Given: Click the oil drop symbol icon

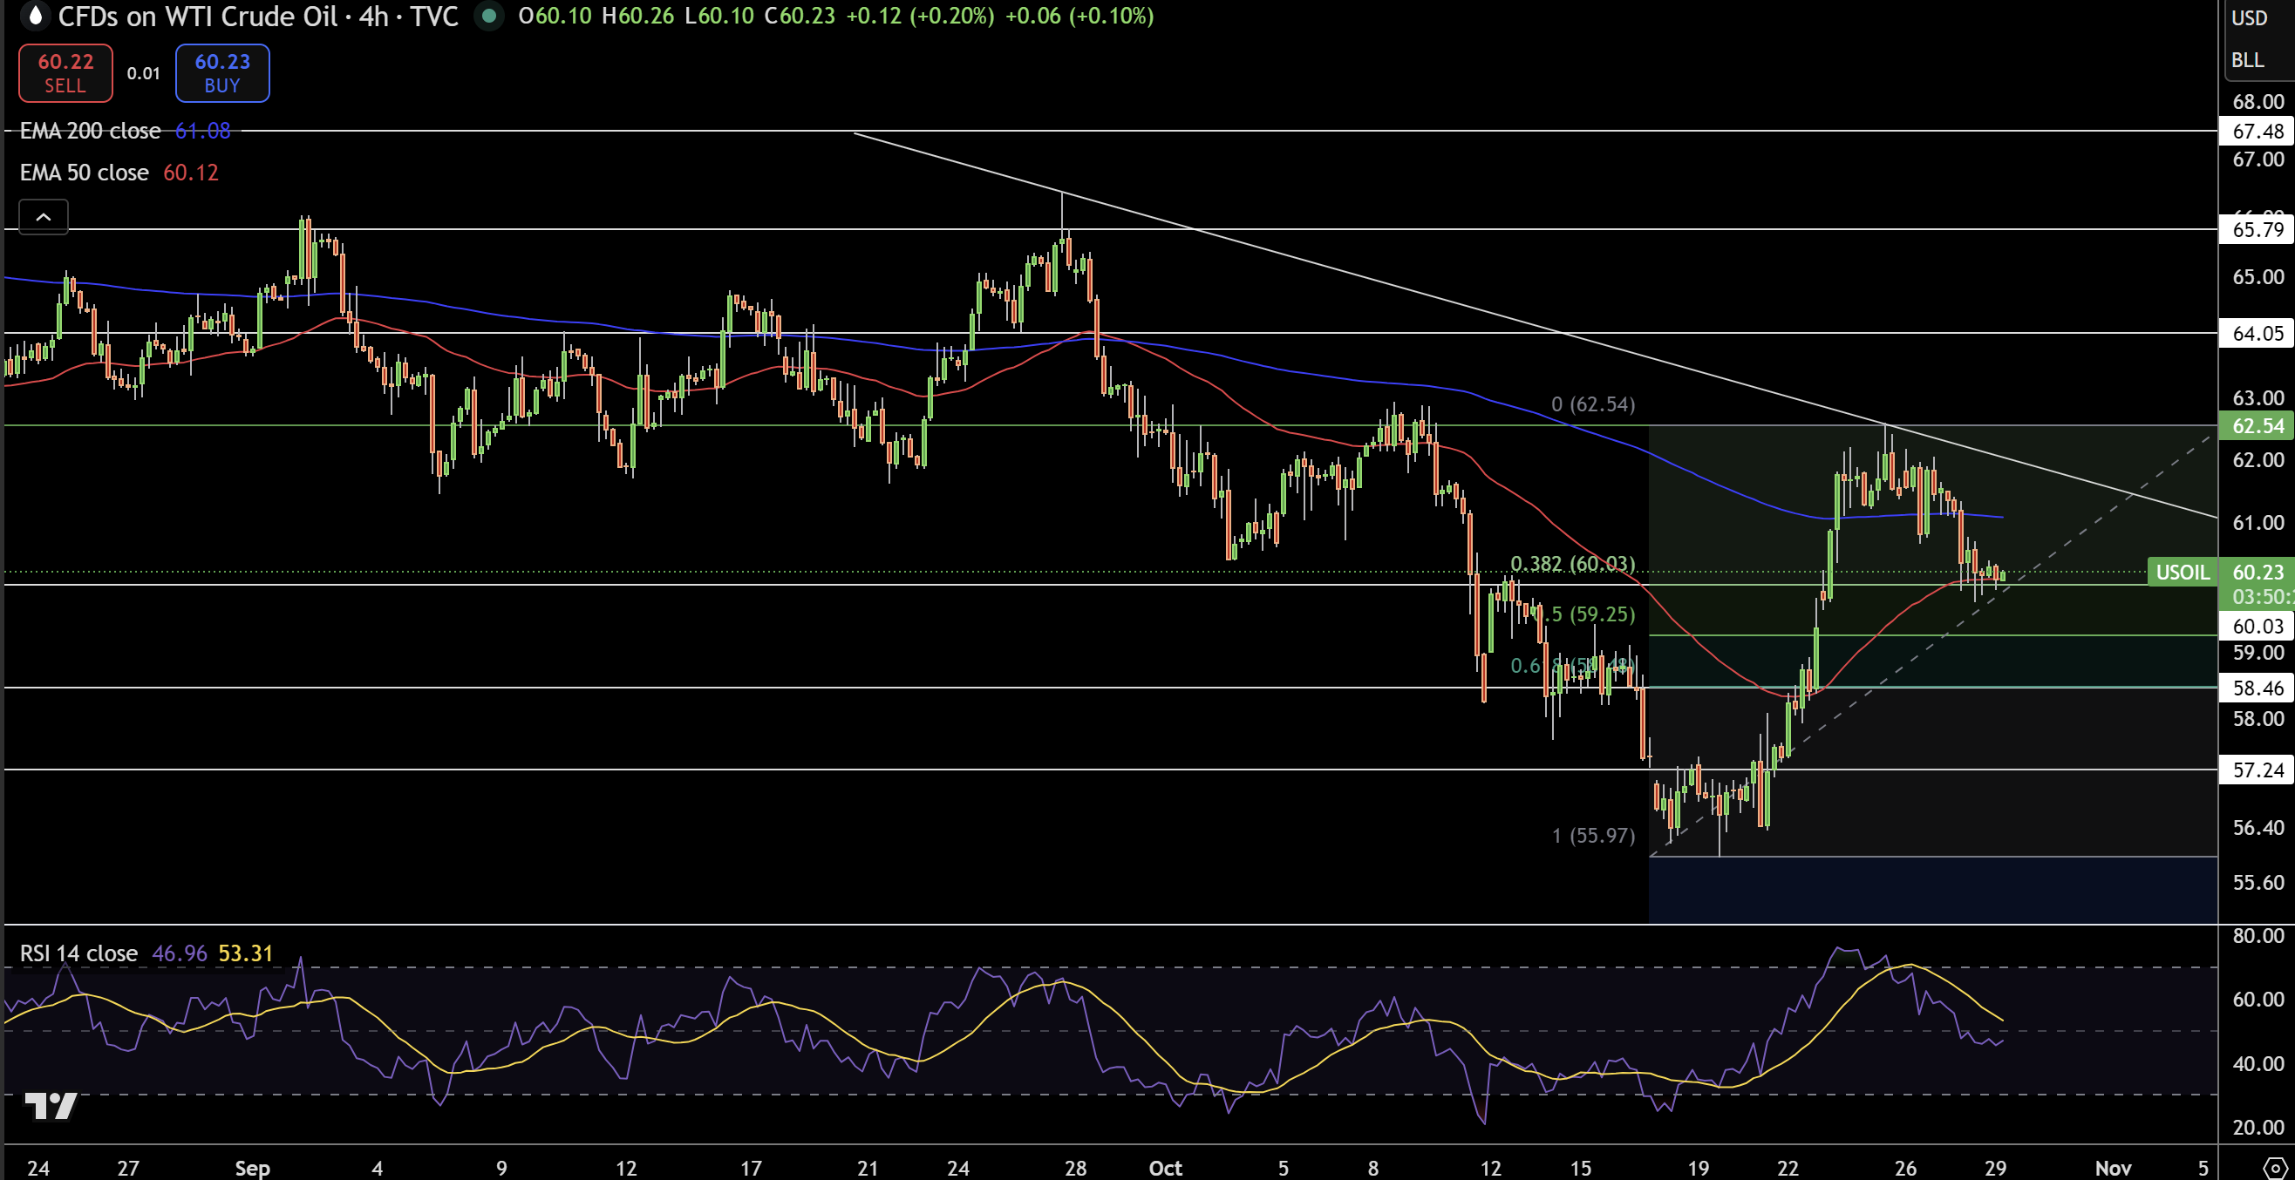Looking at the screenshot, I should (x=36, y=15).
